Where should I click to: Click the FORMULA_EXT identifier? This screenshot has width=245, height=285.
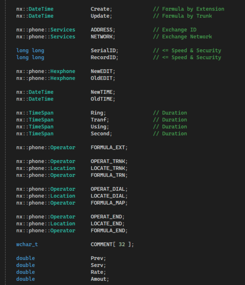coord(108,147)
